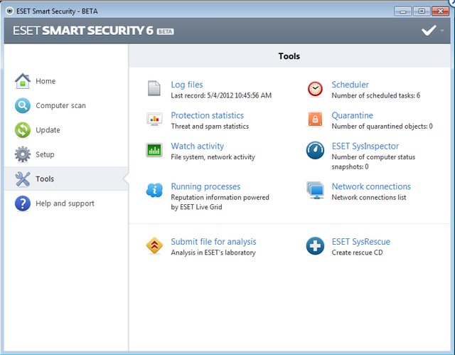Switch to the Update section

tap(48, 130)
